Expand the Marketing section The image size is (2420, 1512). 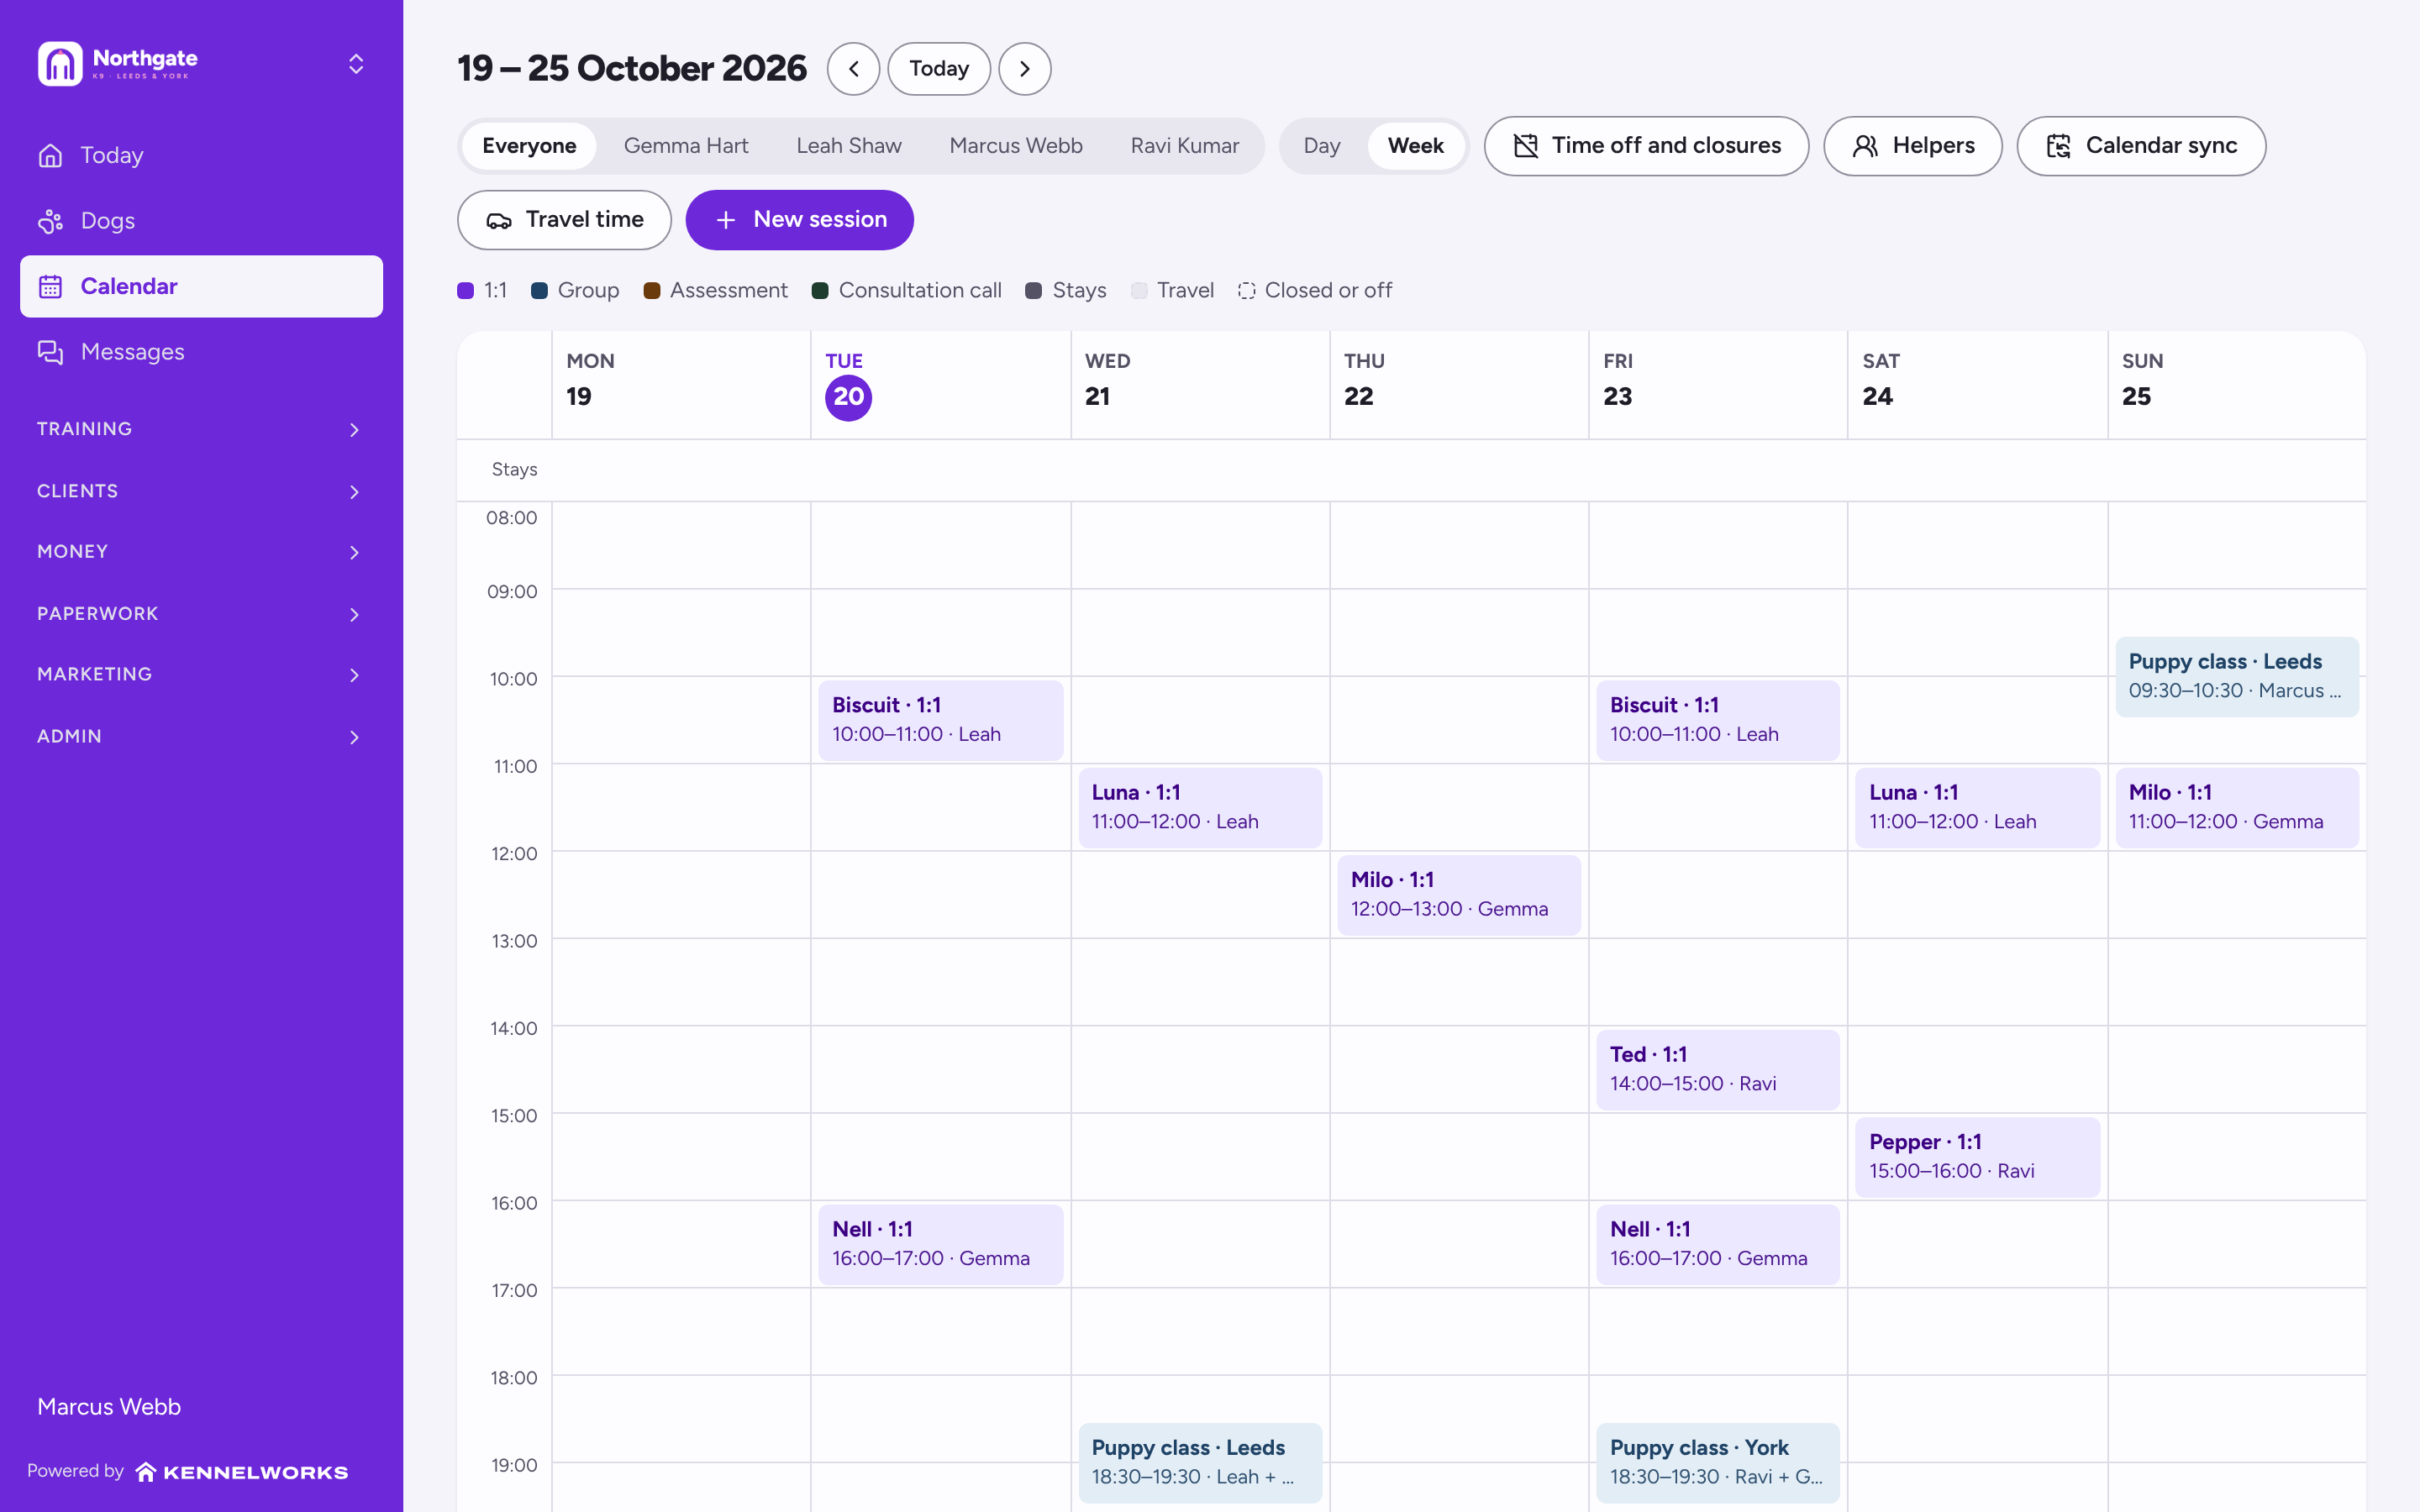click(x=201, y=674)
